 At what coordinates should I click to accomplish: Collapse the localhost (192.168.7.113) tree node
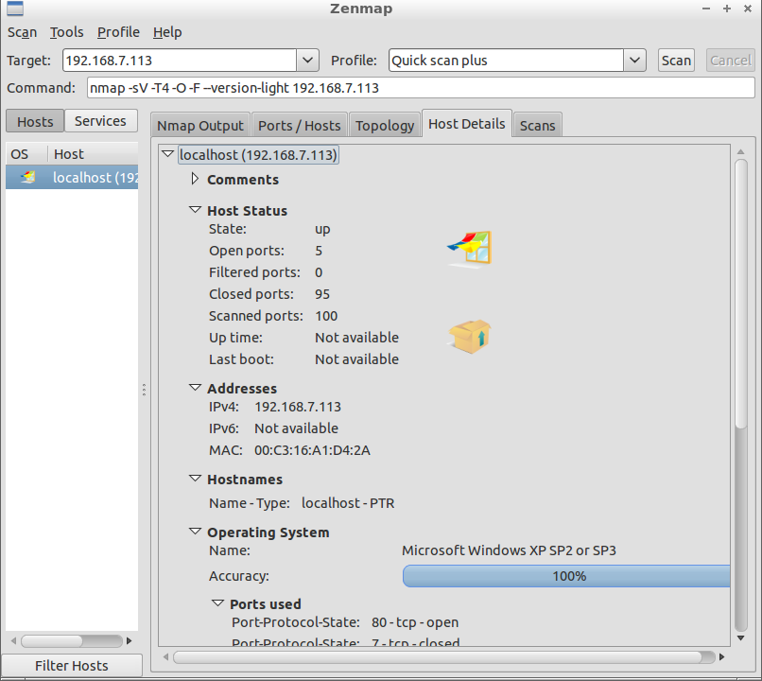(167, 154)
